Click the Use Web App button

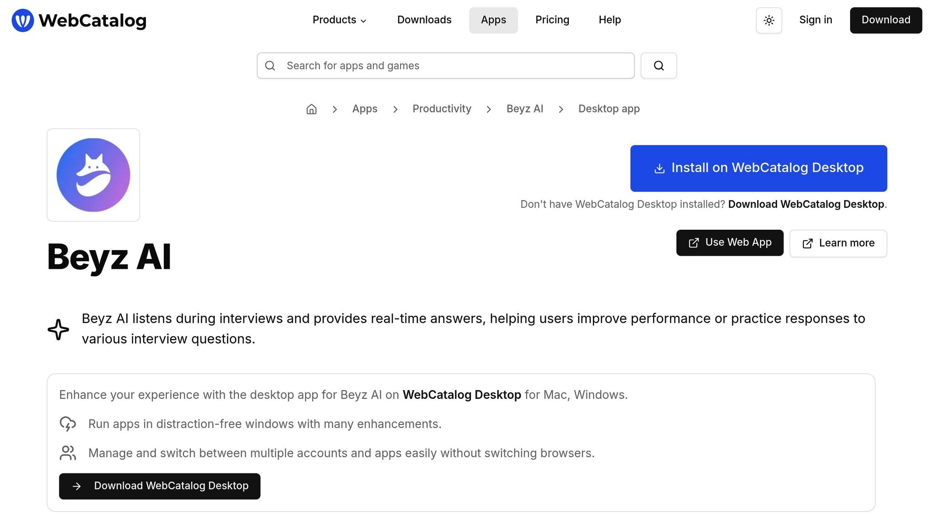(x=730, y=243)
